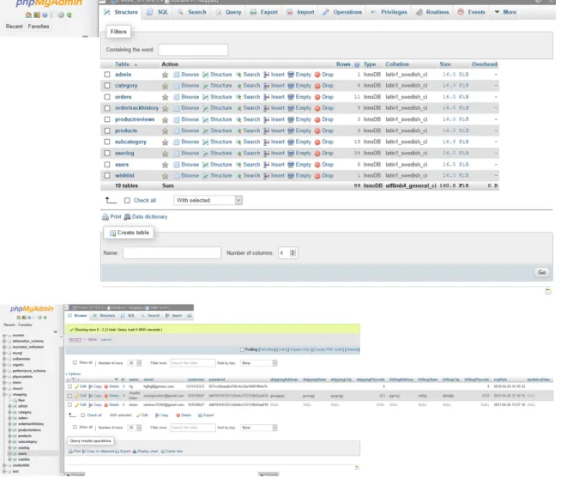561x479 pixels.
Task: Tick the result row checkbox for id 3
Action: [x=69, y=386]
